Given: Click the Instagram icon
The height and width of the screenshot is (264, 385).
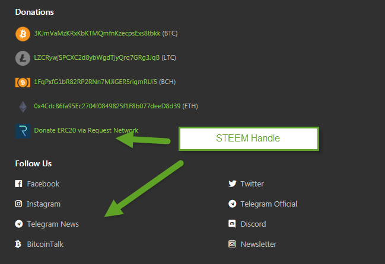Looking at the screenshot, I should pyautogui.click(x=18, y=204).
